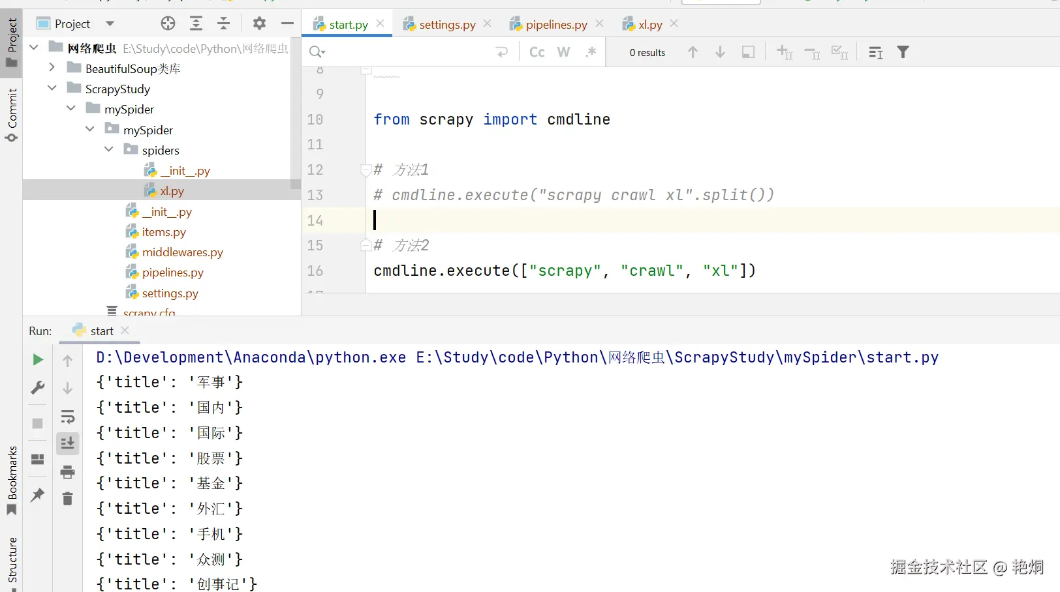Expand the BeautifulSoup类库 folder
This screenshot has width=1060, height=592.
click(52, 68)
